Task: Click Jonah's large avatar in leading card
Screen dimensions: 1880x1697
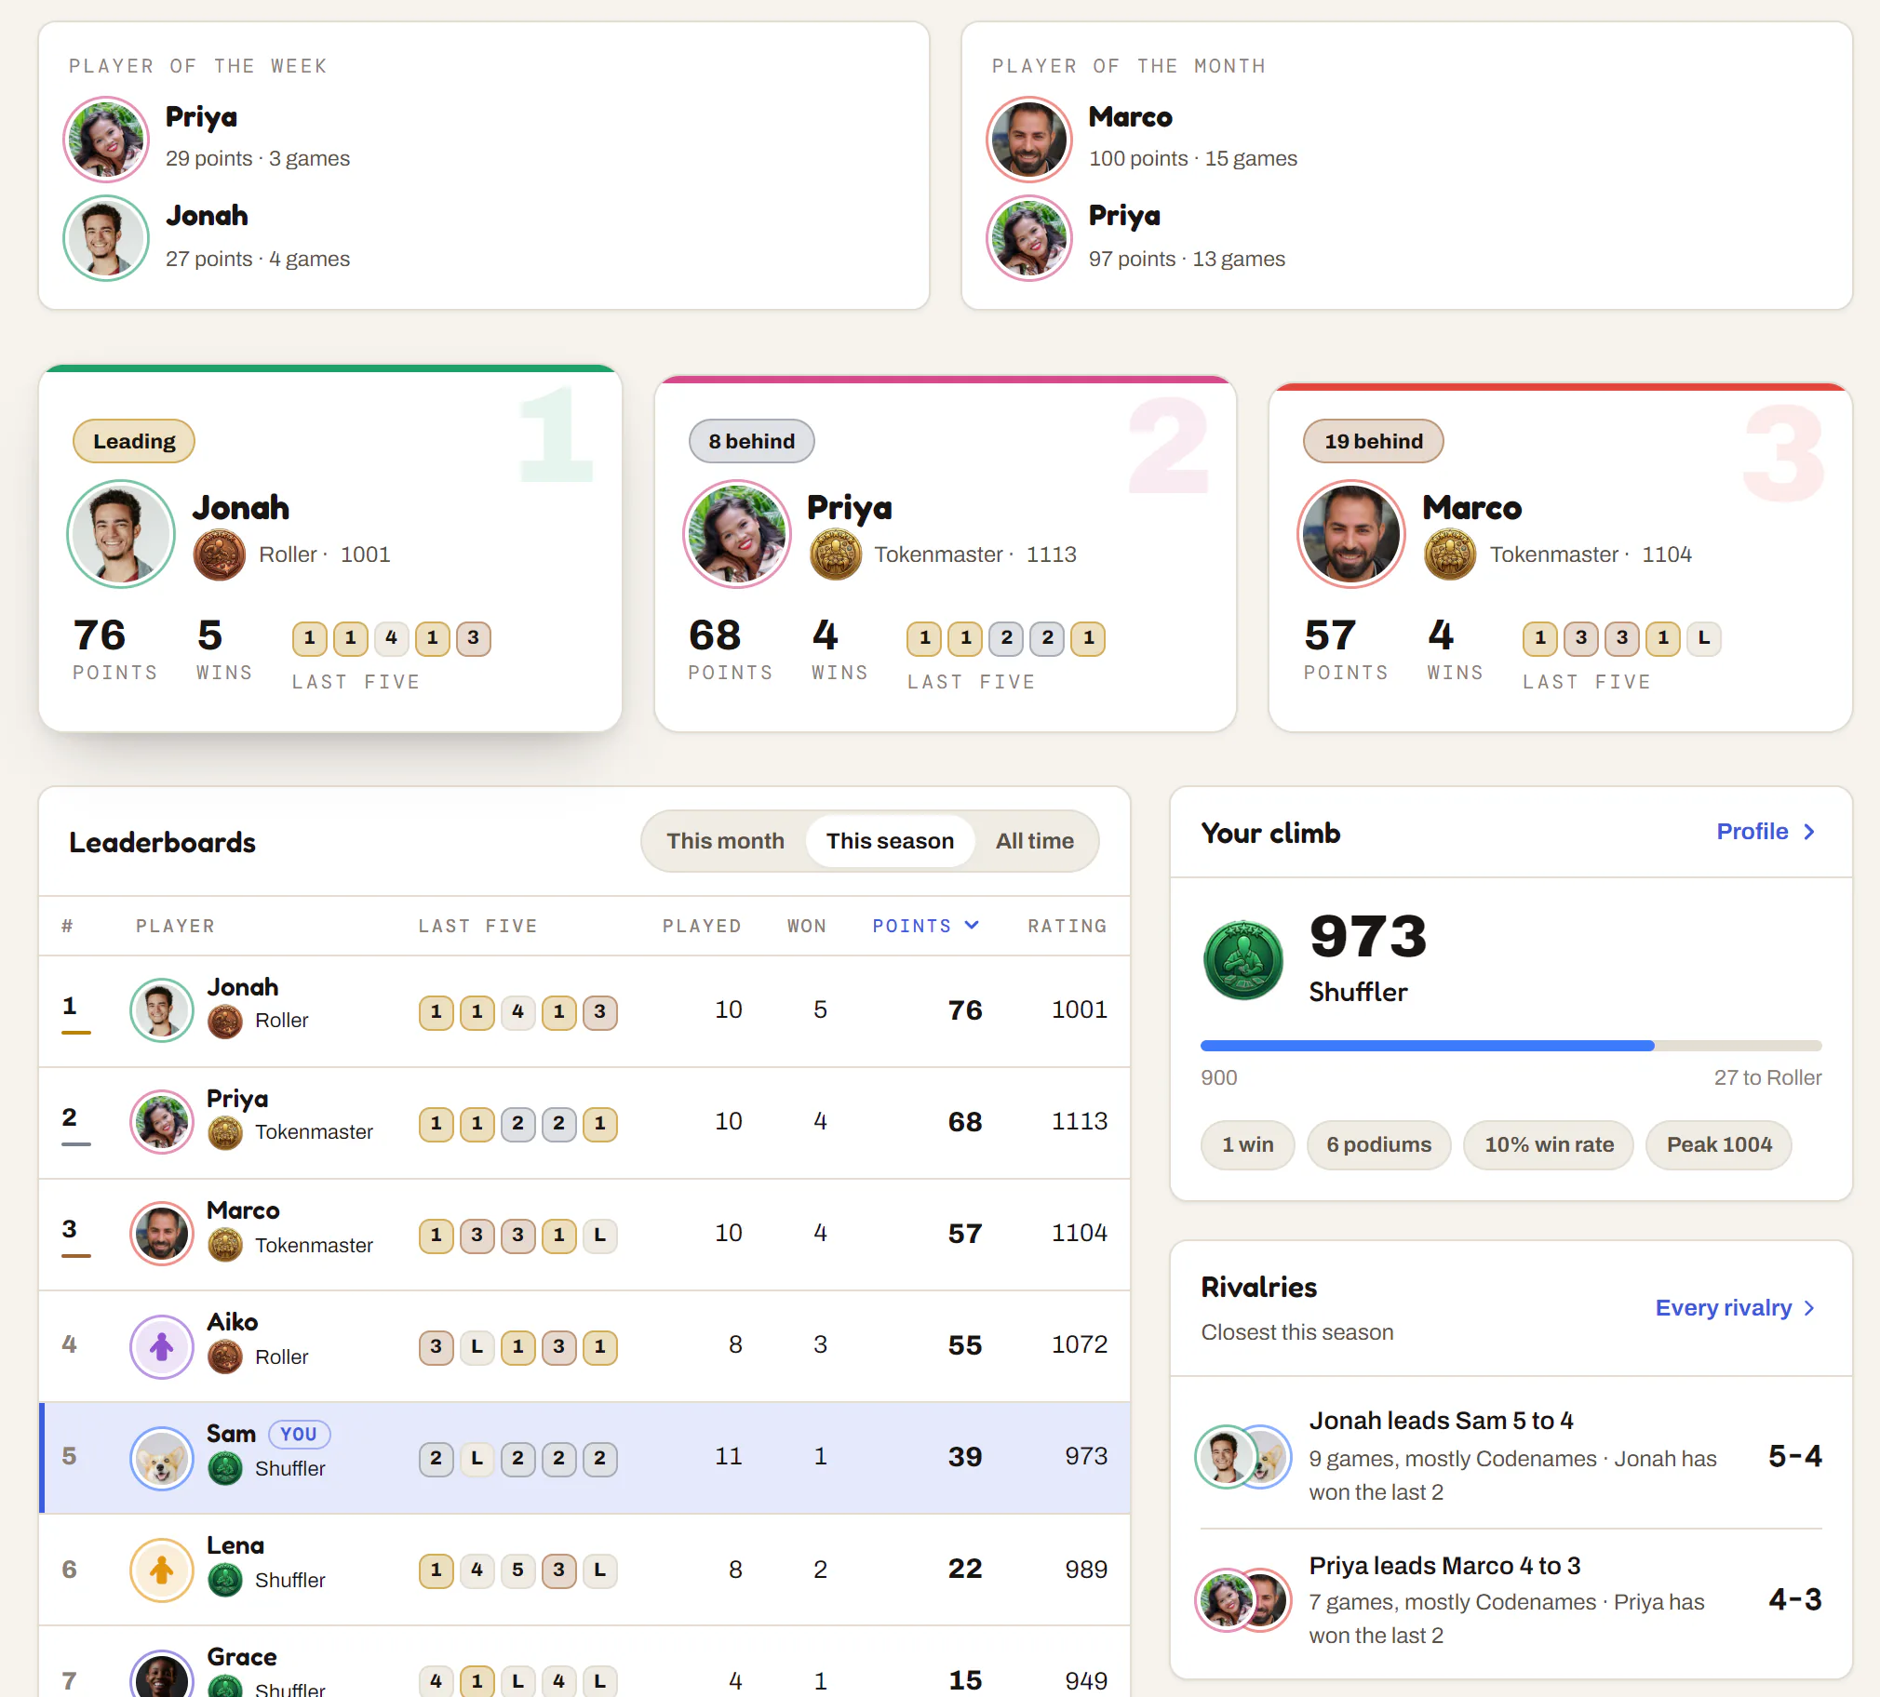Action: [x=121, y=533]
